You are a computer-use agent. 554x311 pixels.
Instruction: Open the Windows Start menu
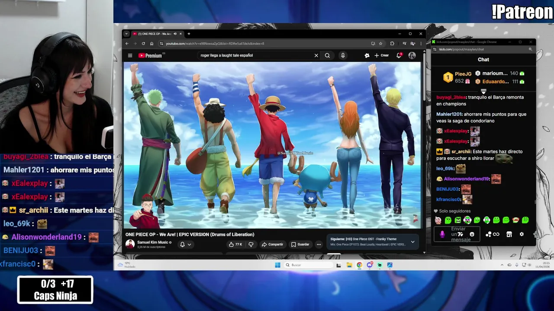click(277, 265)
